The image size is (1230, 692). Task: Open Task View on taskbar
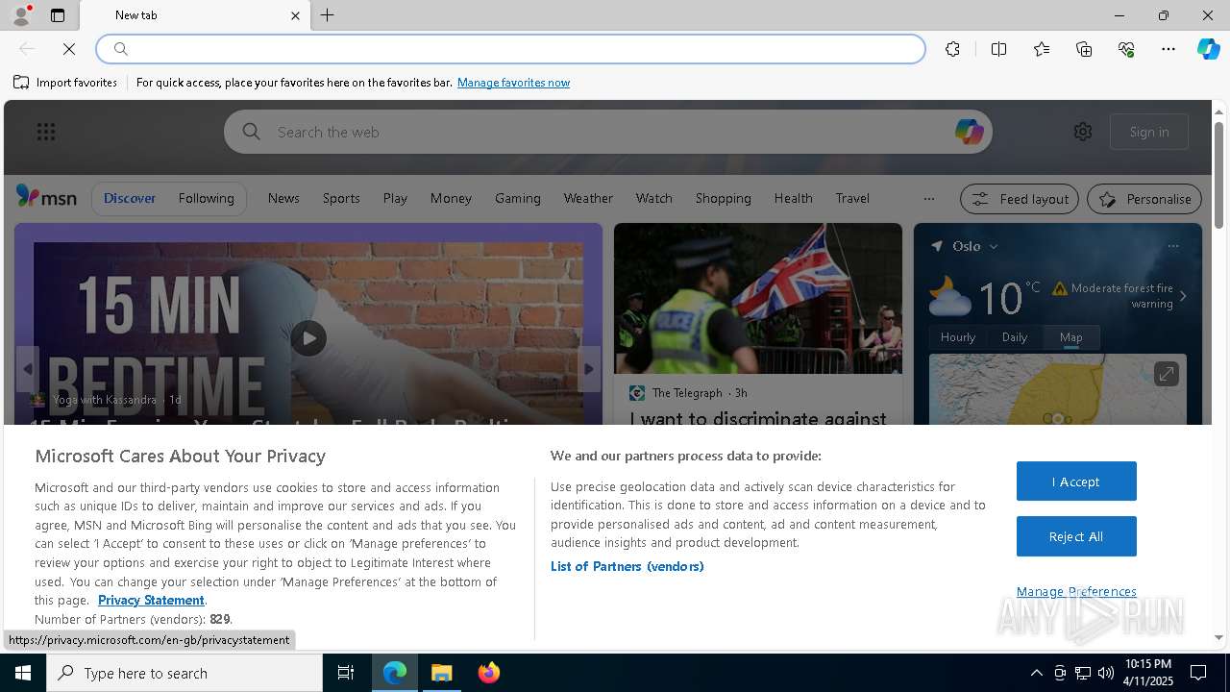coord(346,673)
